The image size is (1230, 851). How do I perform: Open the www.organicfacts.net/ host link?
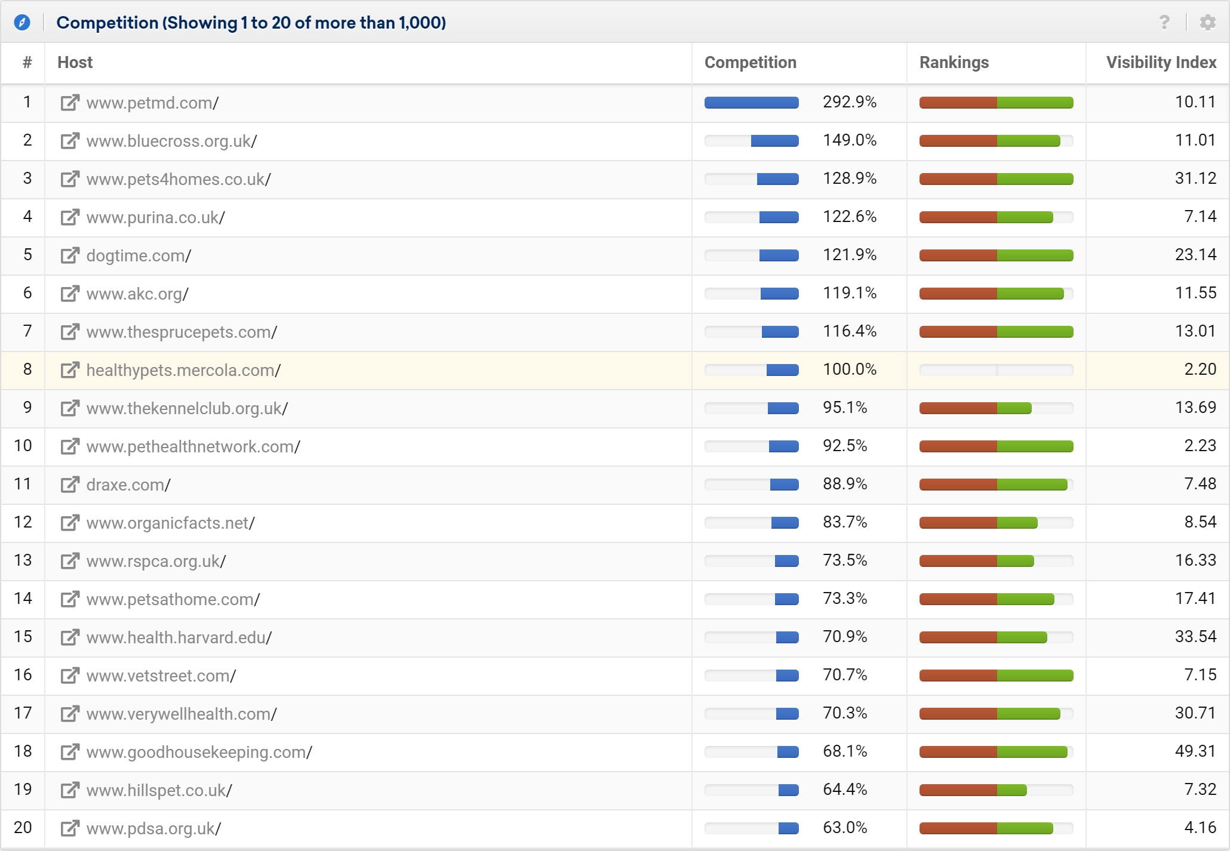point(171,523)
